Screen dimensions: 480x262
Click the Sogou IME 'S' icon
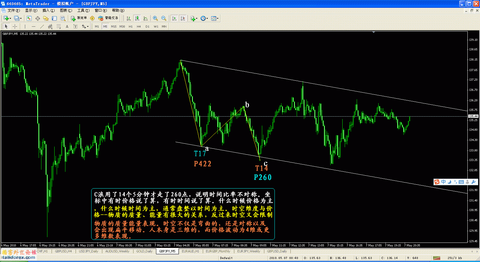point(437,182)
